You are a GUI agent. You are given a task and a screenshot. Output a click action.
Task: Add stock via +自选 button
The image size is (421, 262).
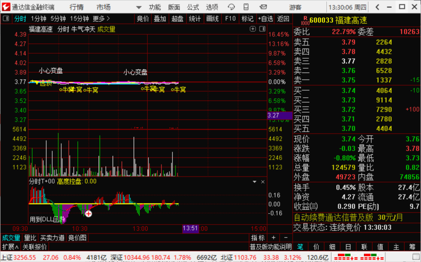coord(265,19)
